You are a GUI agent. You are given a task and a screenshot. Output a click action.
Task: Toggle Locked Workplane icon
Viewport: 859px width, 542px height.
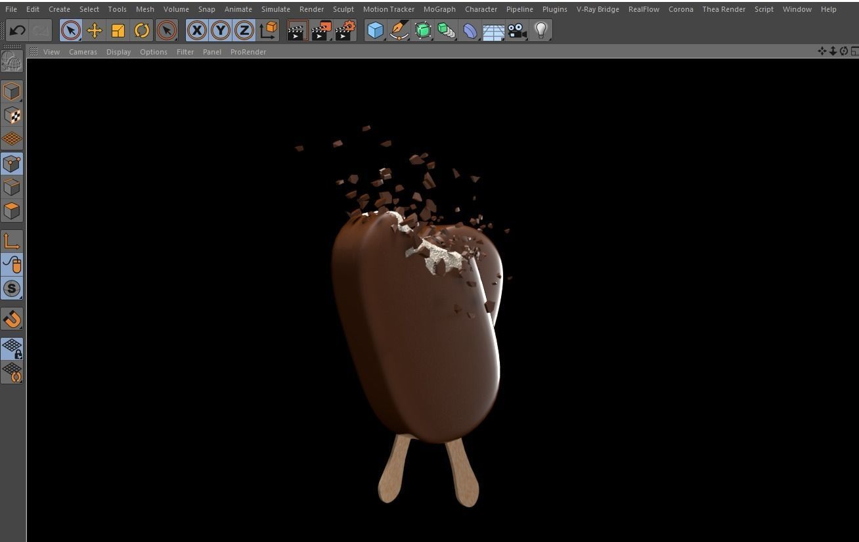(x=12, y=349)
